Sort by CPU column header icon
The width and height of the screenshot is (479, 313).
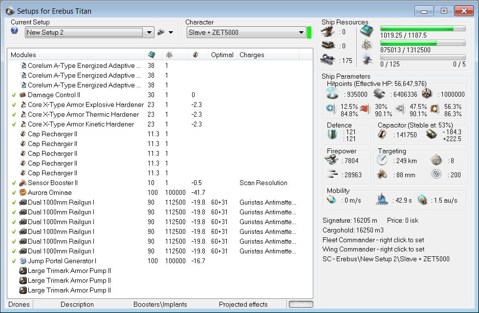coord(152,55)
